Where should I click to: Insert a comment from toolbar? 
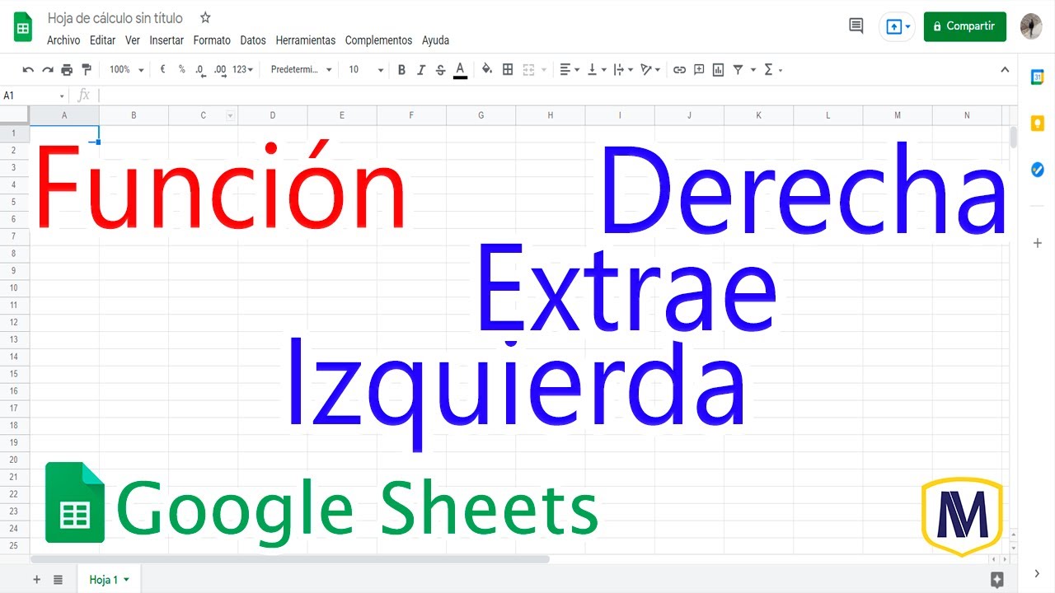(699, 70)
